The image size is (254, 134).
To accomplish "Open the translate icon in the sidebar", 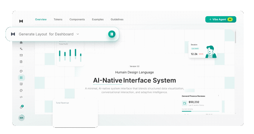I will coord(21,49).
